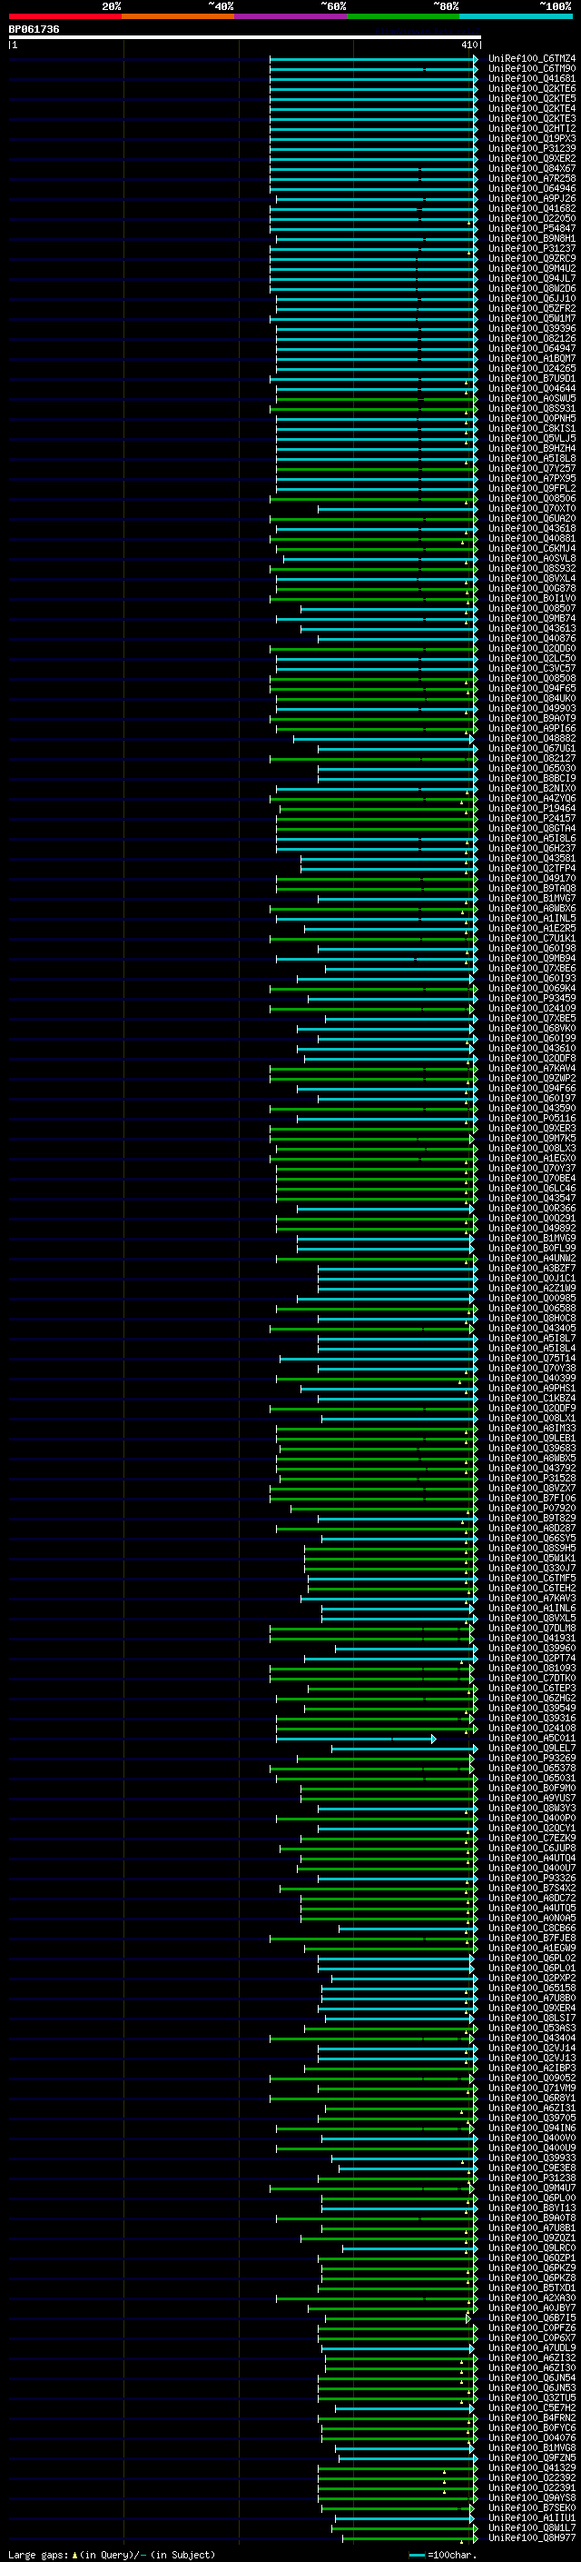Click the UniRef100_Q2HTI2 label
Image resolution: width=581 pixels, height=2562 pixels.
(x=532, y=128)
